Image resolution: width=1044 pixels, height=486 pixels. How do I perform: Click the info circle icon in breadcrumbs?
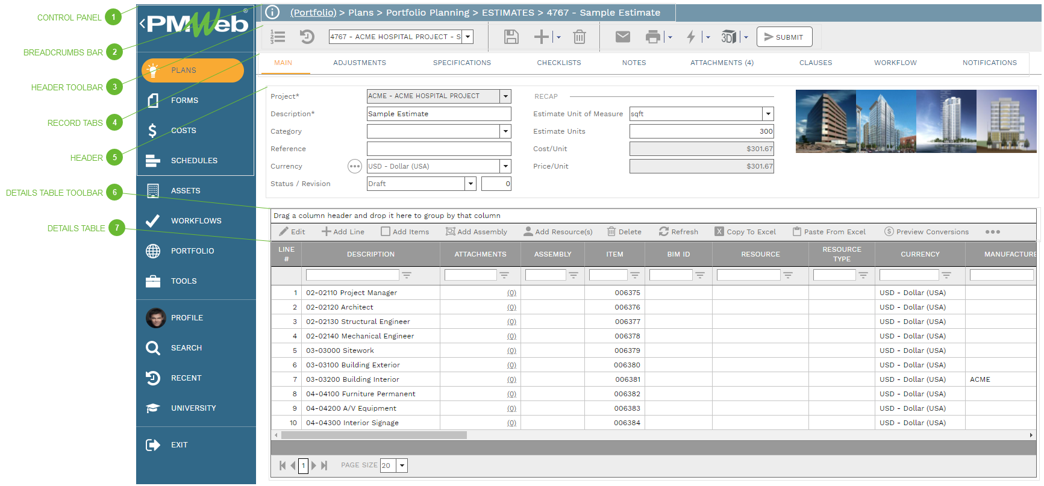coord(272,13)
